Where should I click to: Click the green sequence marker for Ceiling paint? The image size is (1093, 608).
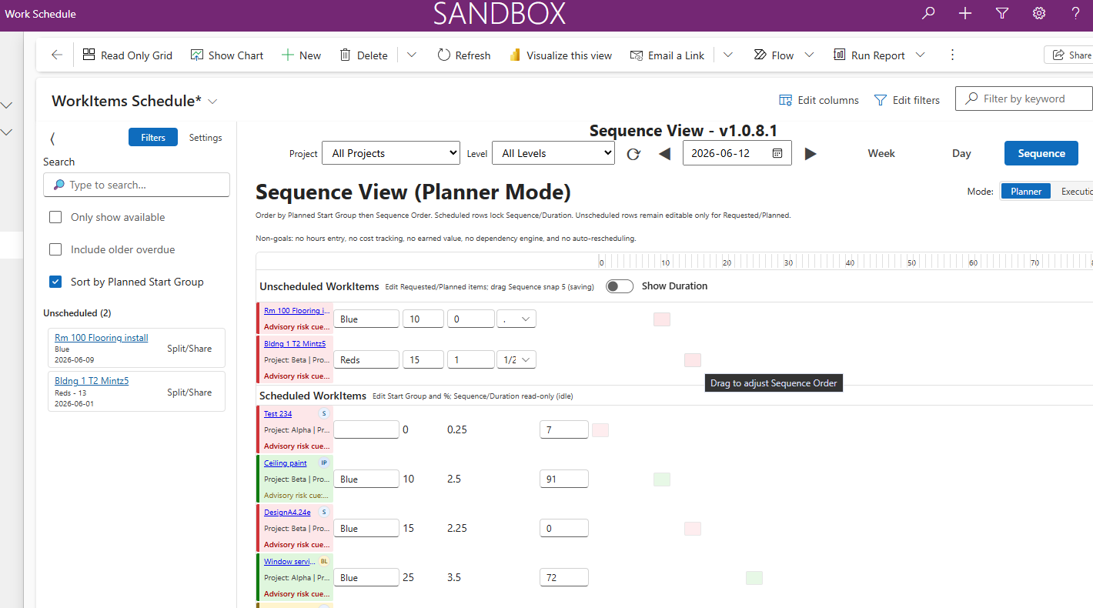662,479
